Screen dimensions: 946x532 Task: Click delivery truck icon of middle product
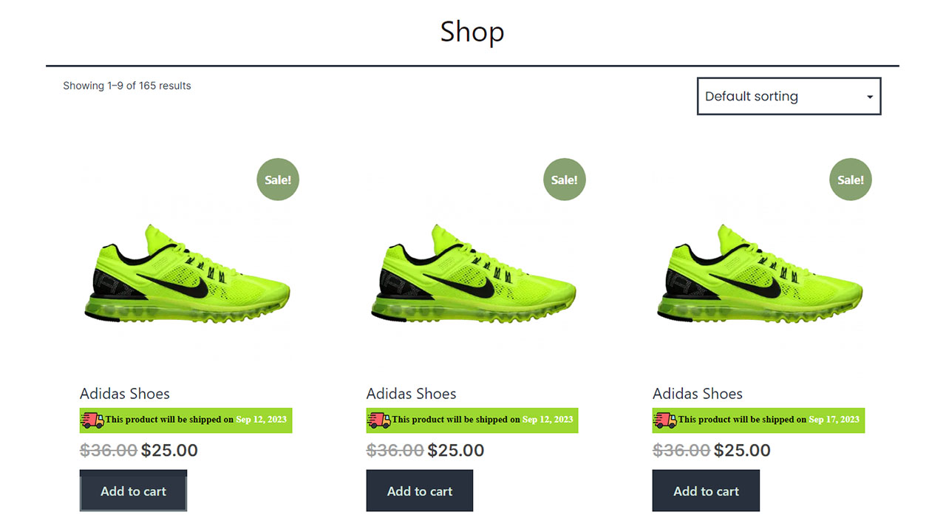(379, 420)
